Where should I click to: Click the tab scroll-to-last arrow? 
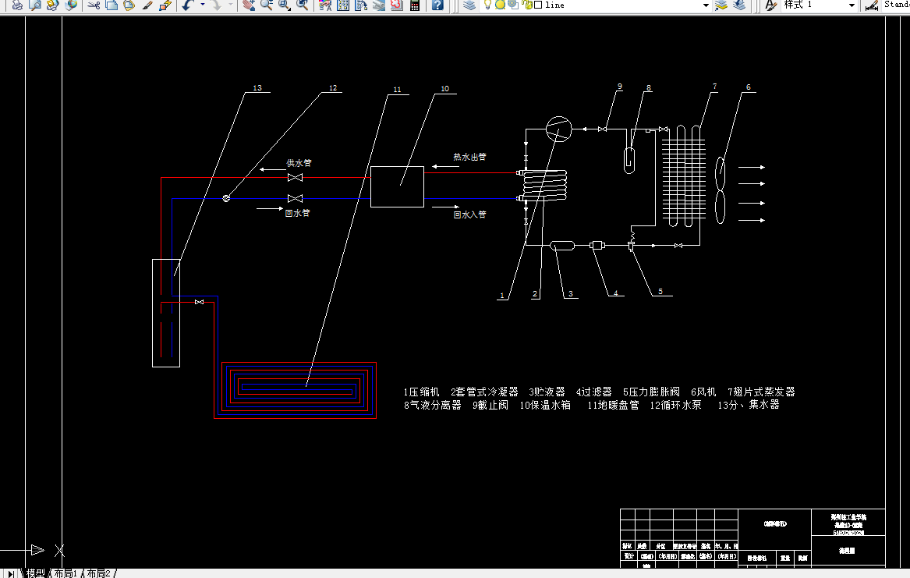tap(11, 573)
